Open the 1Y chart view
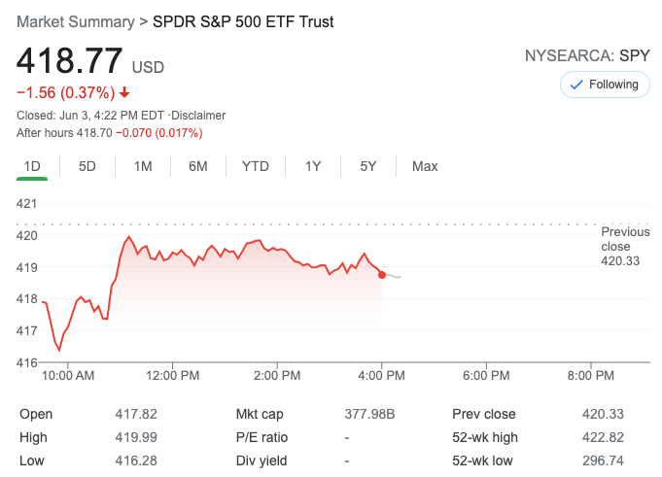662x477 pixels. [x=312, y=166]
